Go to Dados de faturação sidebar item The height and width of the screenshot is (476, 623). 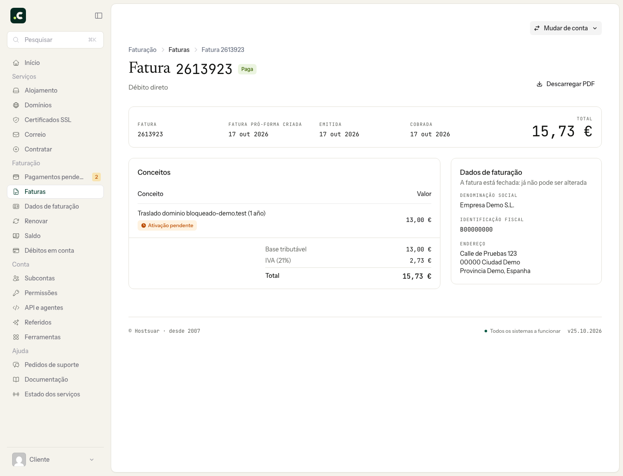pyautogui.click(x=55, y=206)
